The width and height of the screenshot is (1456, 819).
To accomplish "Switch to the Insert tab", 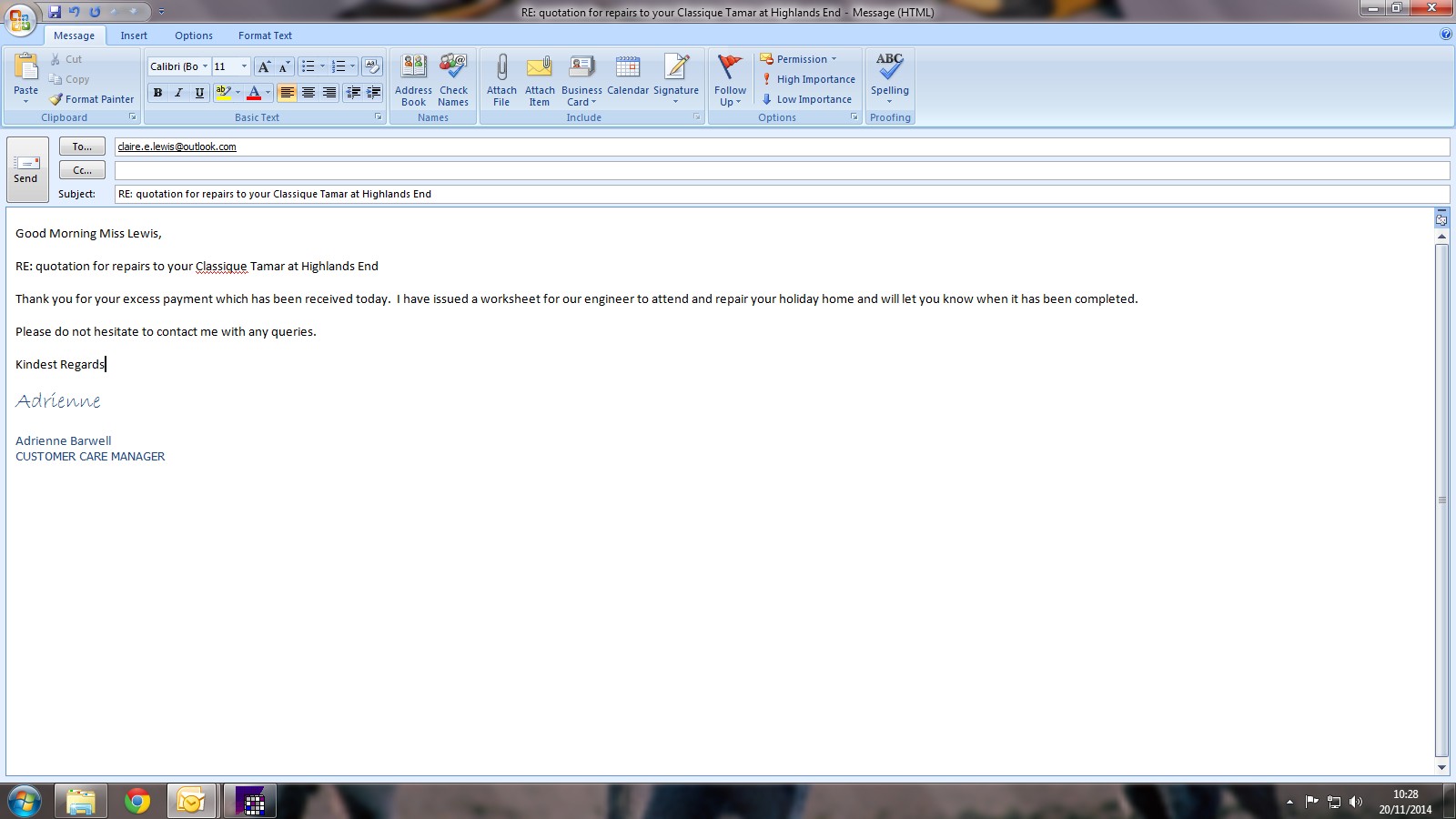I will 134,35.
